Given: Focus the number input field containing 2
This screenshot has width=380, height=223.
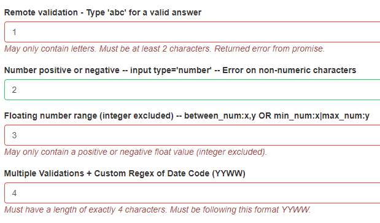Looking at the screenshot, I should pyautogui.click(x=192, y=90).
